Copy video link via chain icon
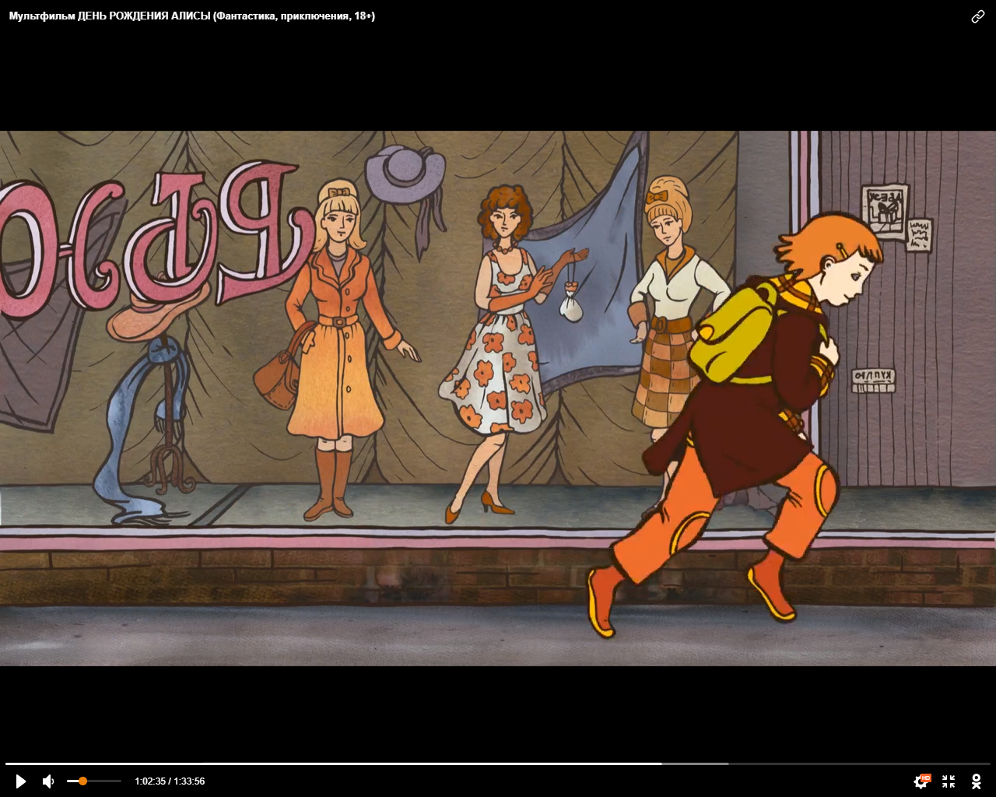 point(978,16)
